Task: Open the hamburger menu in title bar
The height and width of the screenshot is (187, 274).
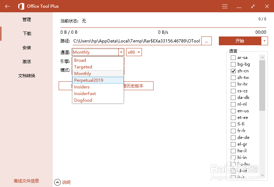Action: point(225,6)
